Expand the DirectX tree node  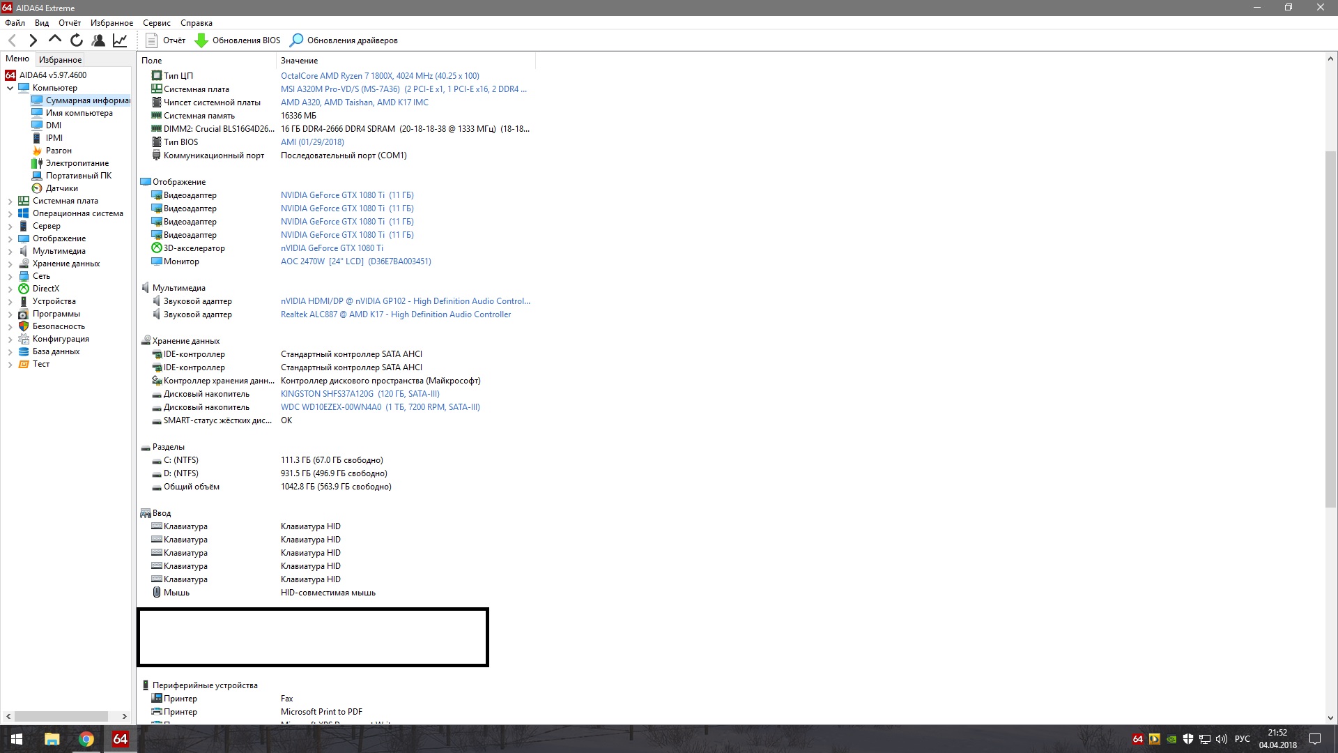10,289
